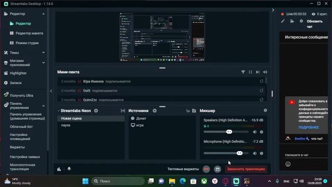Open Настройки оповещений
Screen dimensions: 332x187
click(x=20, y=137)
